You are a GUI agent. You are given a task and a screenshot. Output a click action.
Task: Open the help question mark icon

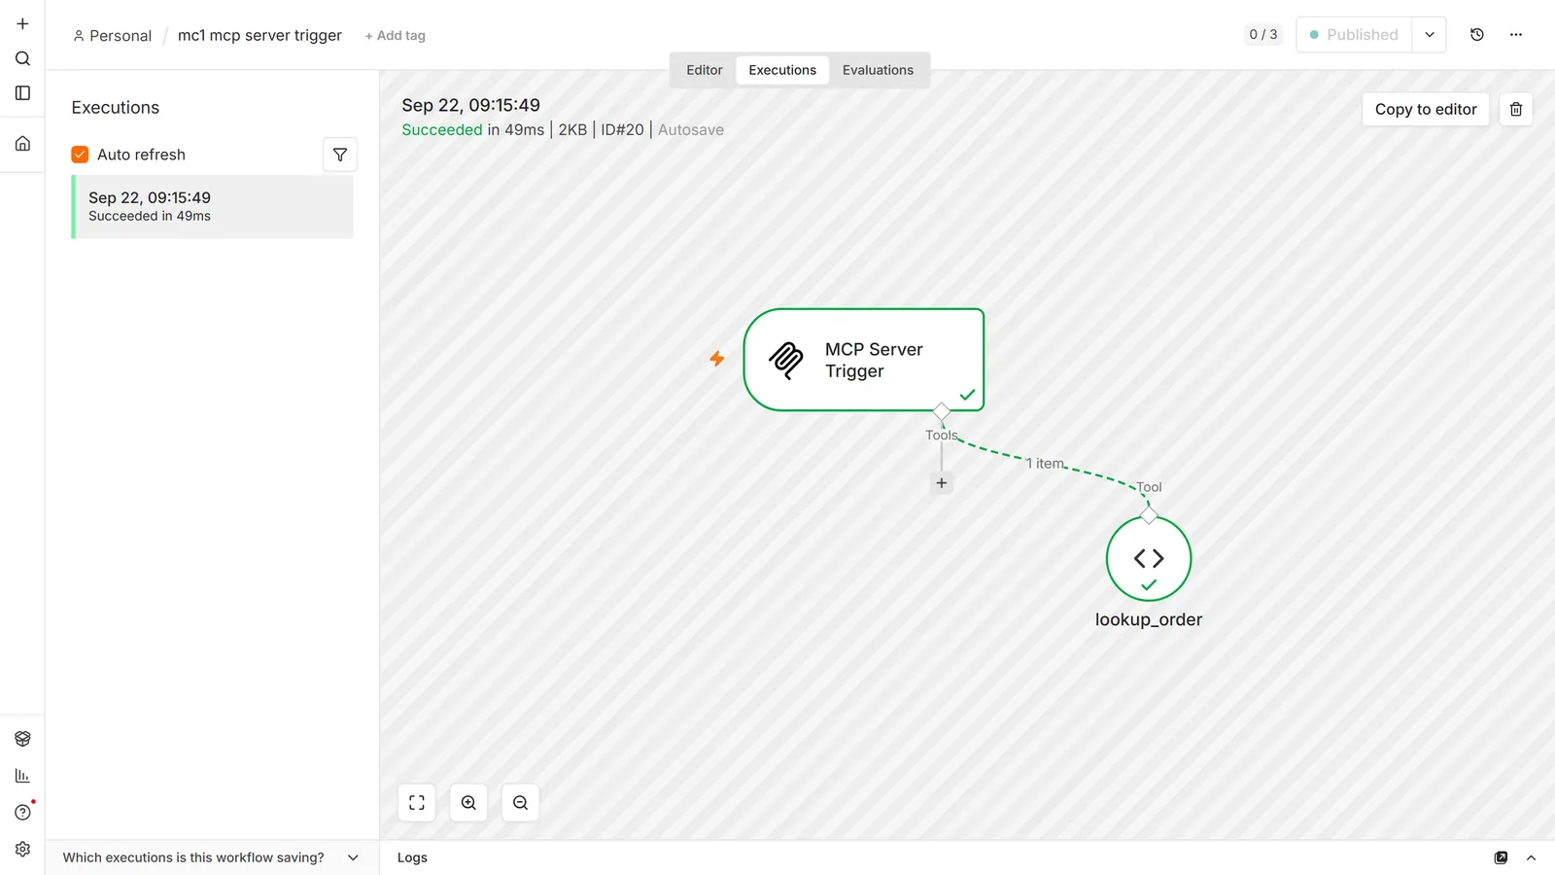(22, 813)
